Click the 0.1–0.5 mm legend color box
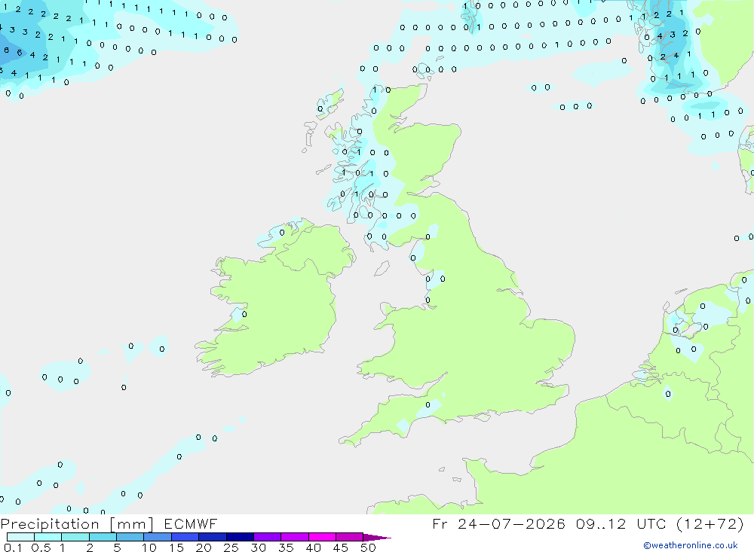 [20, 537]
